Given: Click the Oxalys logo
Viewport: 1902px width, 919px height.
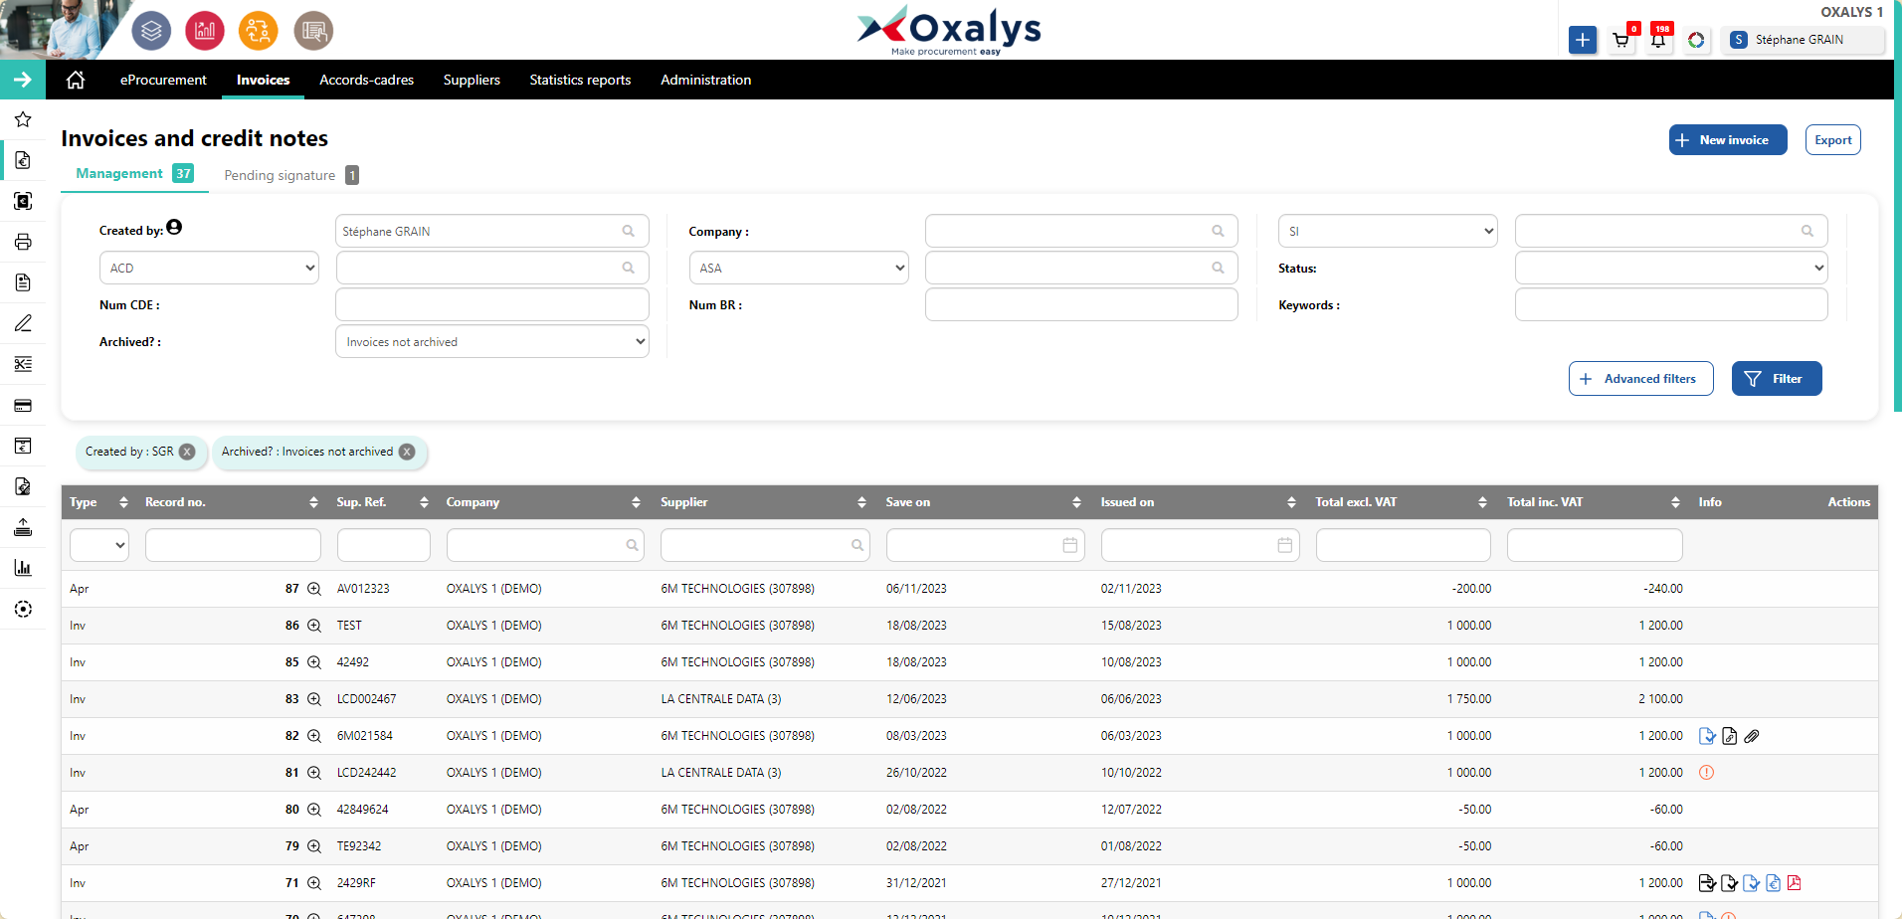Looking at the screenshot, I should 949,31.
